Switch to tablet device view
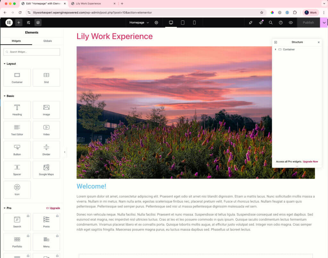Image resolution: width=328 pixels, height=258 pixels. coord(183,23)
